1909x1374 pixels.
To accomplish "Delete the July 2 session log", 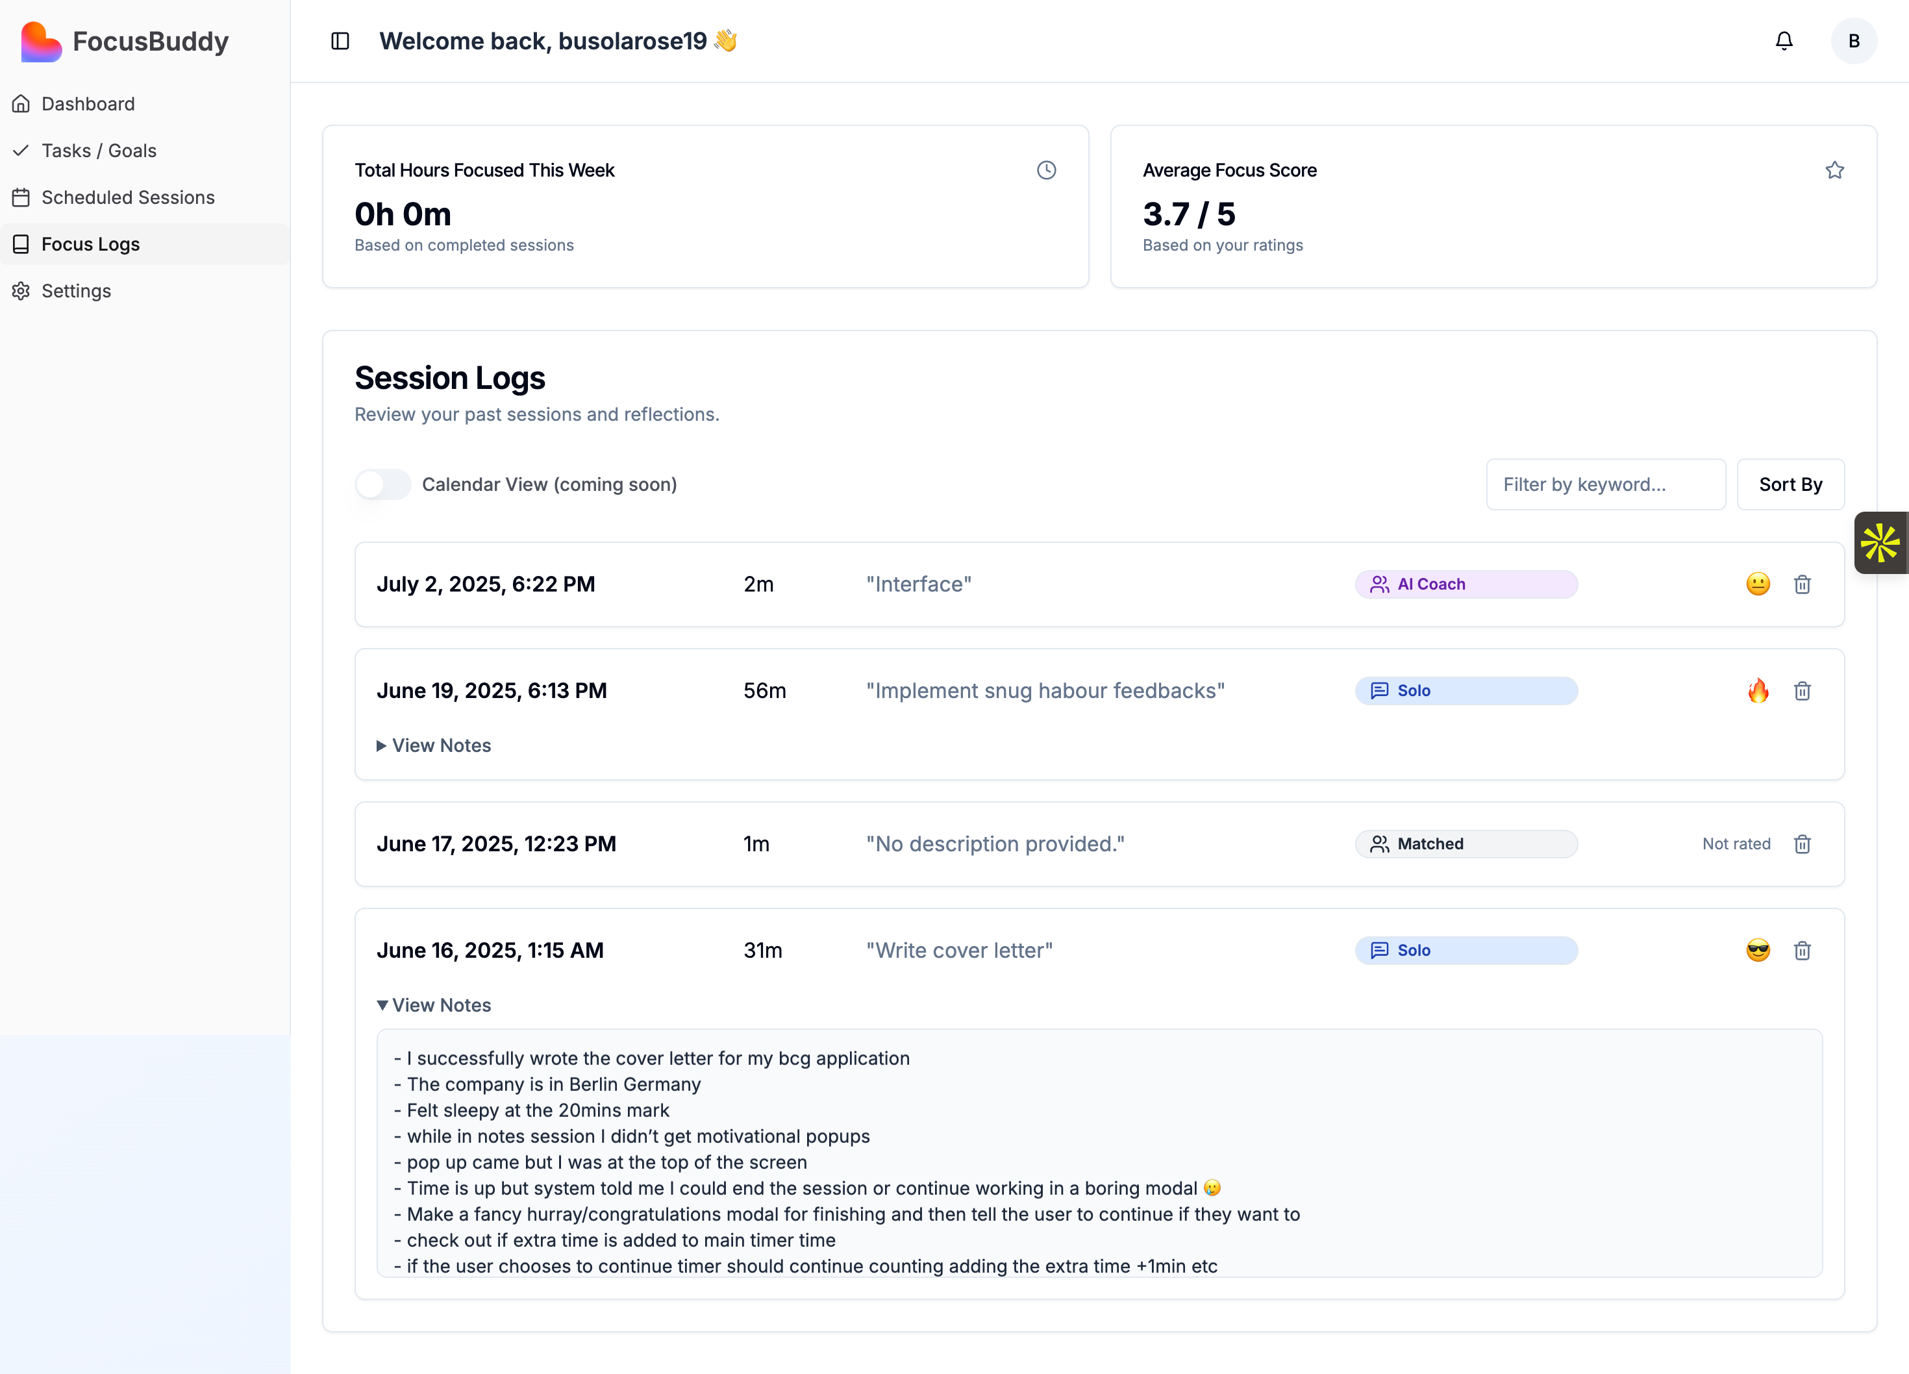I will point(1802,584).
